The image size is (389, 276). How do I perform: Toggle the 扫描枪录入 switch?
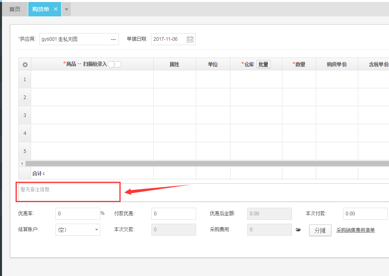pos(114,64)
